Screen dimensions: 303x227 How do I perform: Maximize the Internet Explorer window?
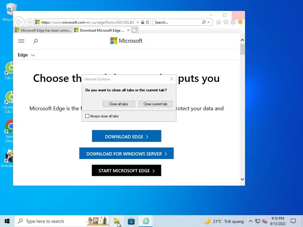[225, 15]
